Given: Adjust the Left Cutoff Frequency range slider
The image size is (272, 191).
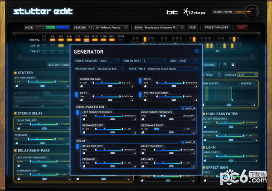Looking at the screenshot, I should 109,116.
